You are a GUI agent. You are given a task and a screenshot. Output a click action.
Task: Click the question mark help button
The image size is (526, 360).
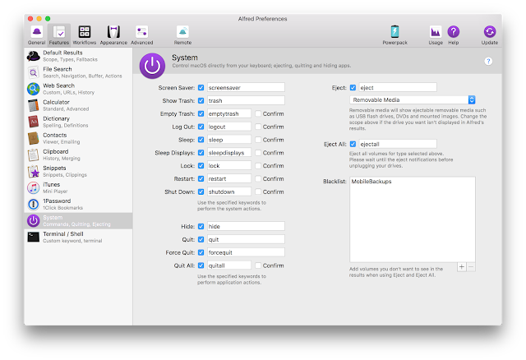pos(488,61)
